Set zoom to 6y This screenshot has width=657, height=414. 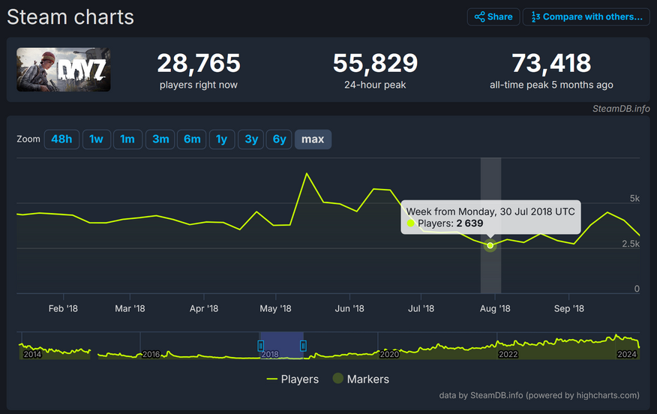click(279, 139)
